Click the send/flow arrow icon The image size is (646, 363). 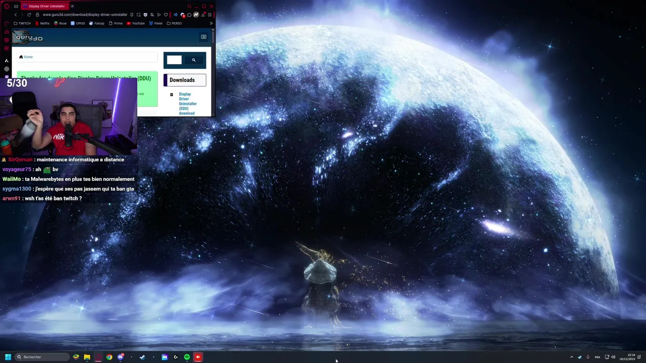point(159,15)
